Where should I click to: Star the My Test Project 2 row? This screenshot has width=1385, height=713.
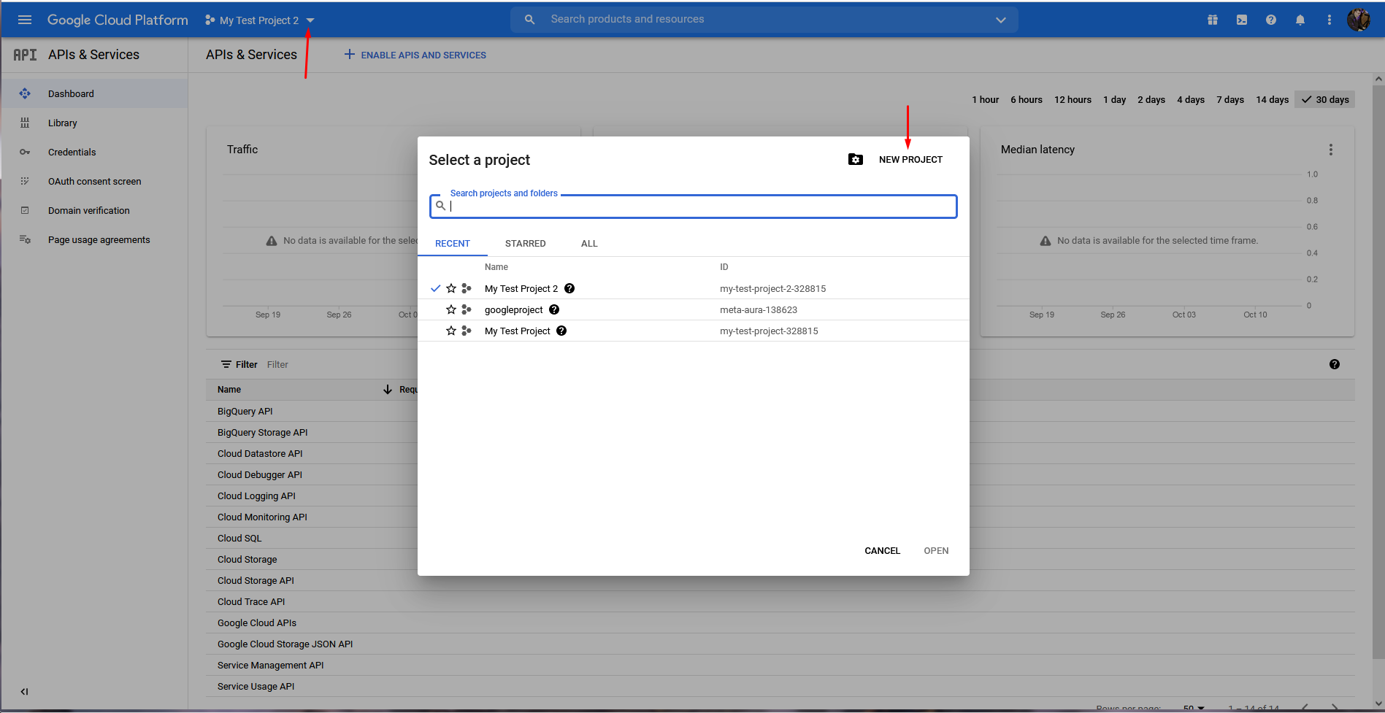451,288
